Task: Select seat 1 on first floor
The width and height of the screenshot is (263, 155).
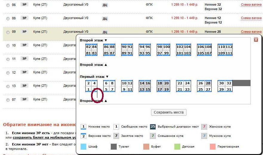Action: pyautogui.click(x=88, y=89)
